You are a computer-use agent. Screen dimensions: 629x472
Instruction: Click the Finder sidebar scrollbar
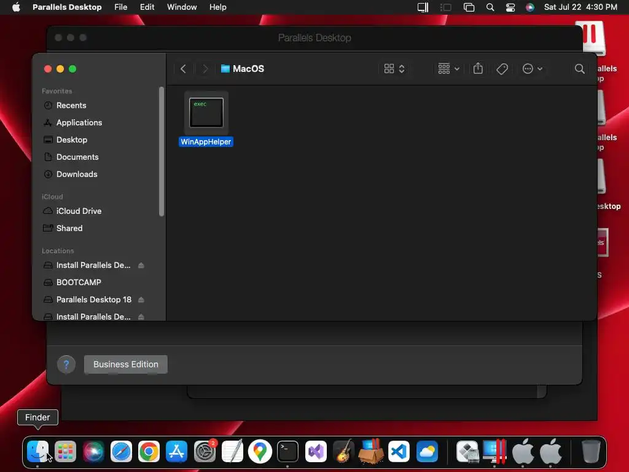click(162, 151)
